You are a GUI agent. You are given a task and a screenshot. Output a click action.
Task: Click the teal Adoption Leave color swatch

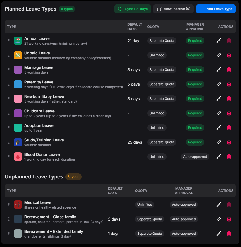tap(18, 128)
